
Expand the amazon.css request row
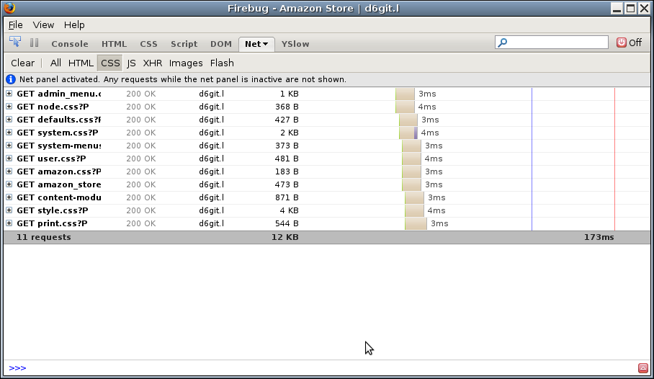point(9,171)
